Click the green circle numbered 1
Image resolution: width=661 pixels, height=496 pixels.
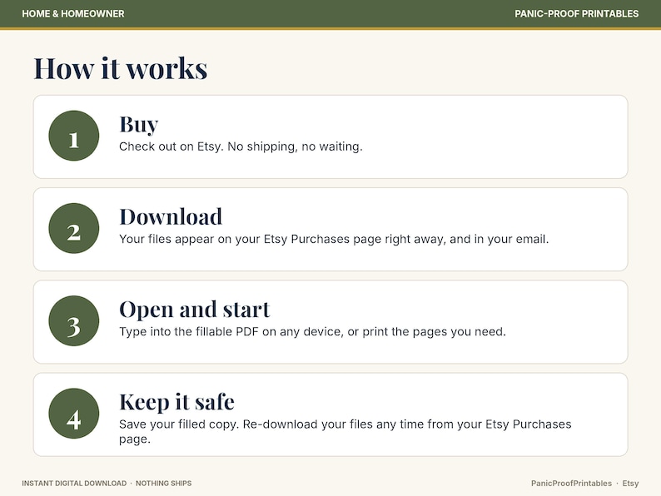point(74,136)
